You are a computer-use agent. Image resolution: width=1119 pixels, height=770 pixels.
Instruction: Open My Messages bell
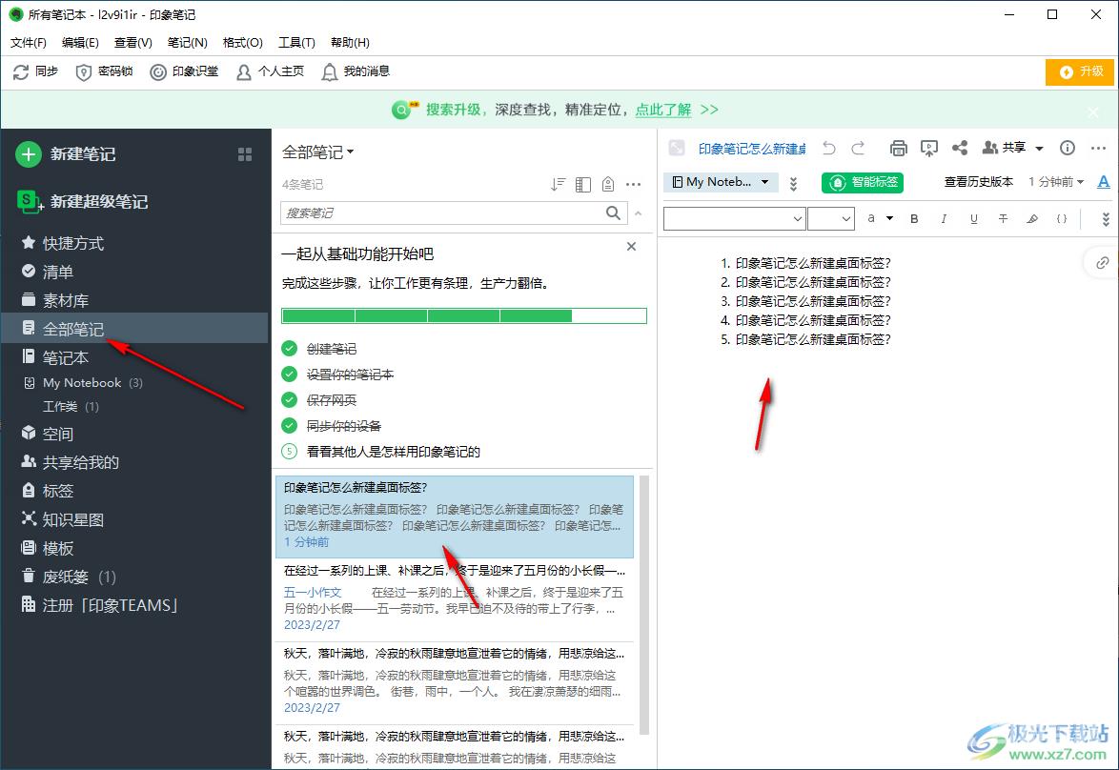pyautogui.click(x=356, y=71)
